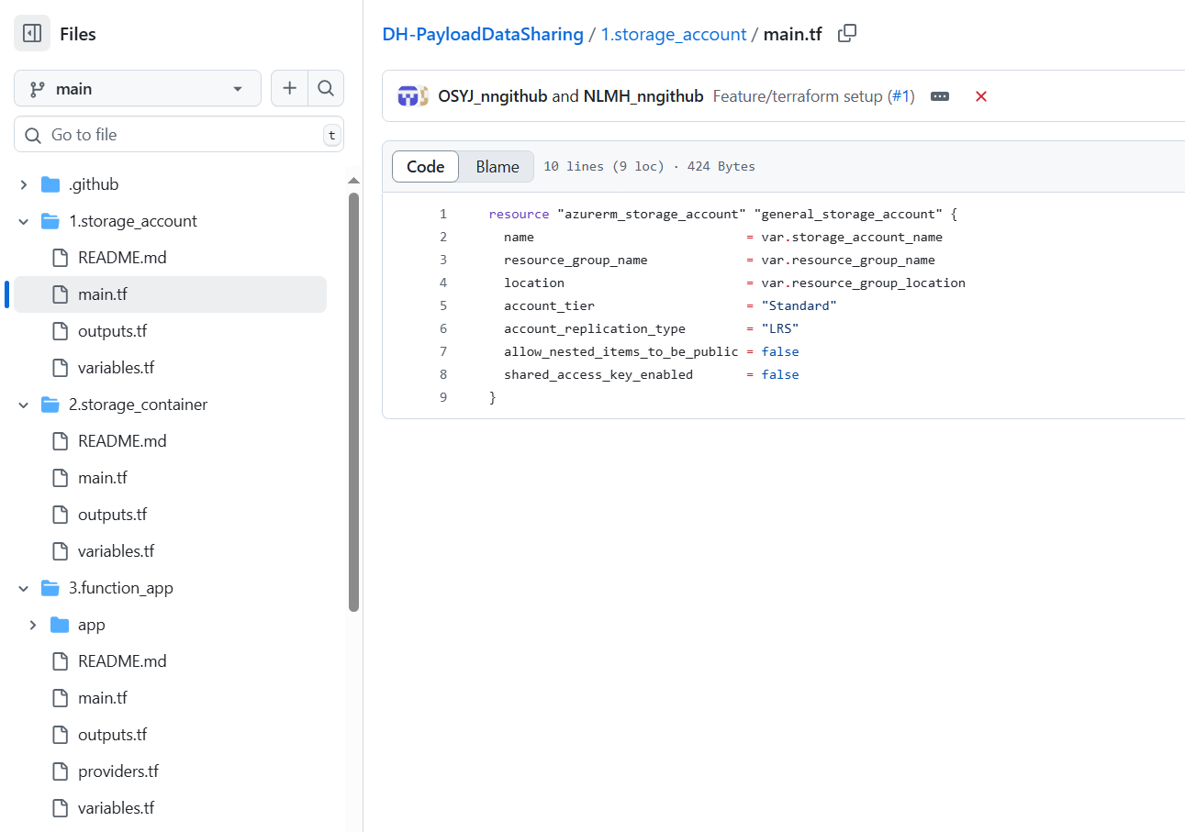Expand the app folder chevron
1185x832 pixels.
tap(33, 625)
